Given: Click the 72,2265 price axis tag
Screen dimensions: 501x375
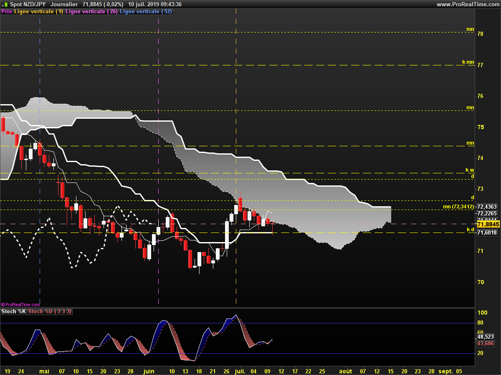Looking at the screenshot, I should click(487, 213).
